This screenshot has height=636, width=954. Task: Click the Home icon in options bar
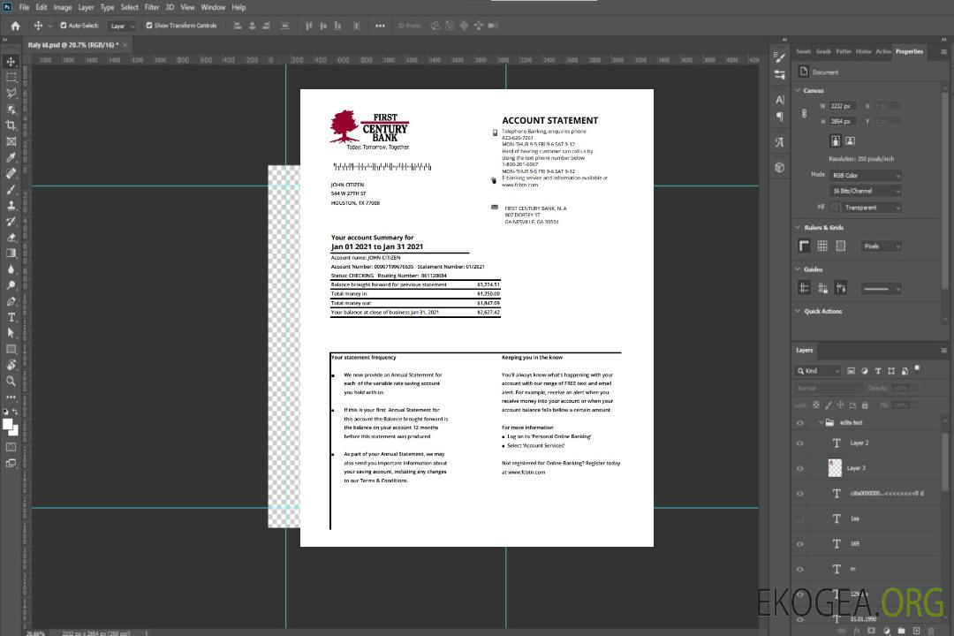pyautogui.click(x=15, y=26)
